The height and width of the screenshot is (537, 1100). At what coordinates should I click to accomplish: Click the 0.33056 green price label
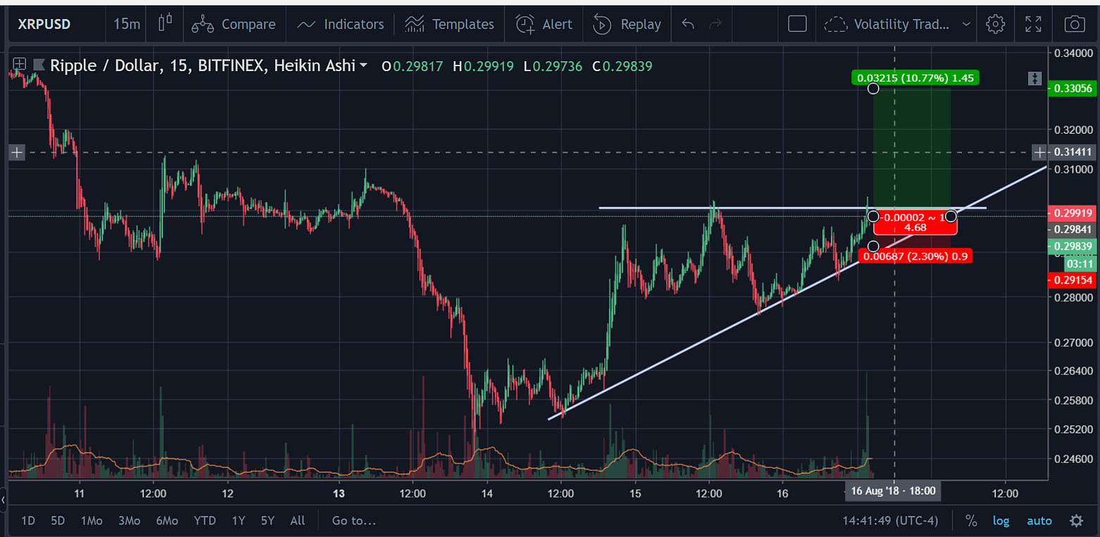(1073, 88)
